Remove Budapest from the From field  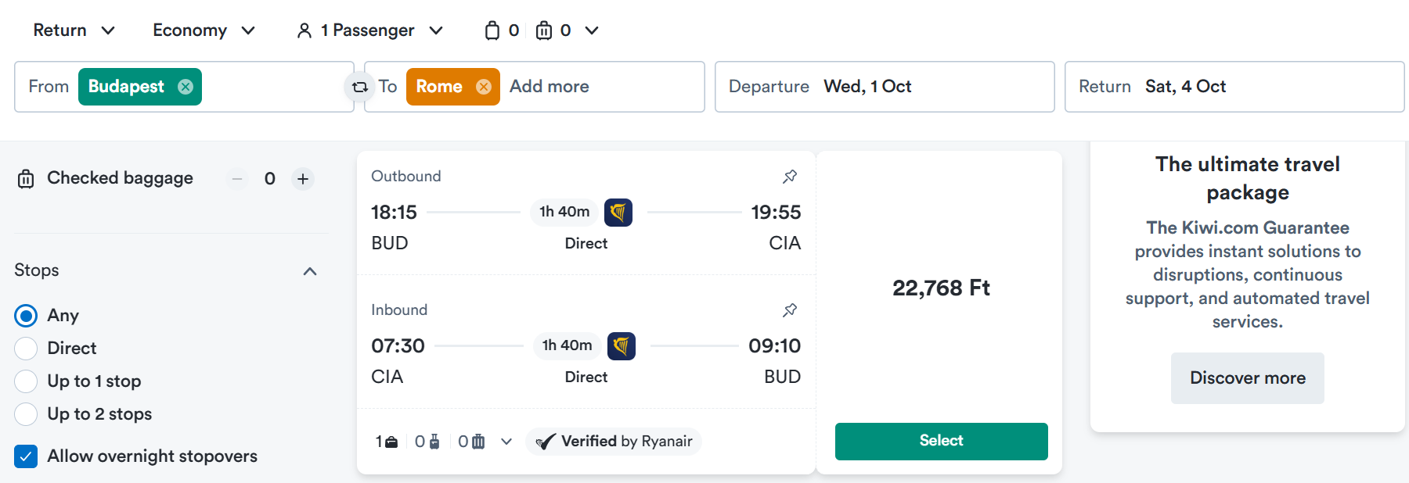tap(186, 87)
